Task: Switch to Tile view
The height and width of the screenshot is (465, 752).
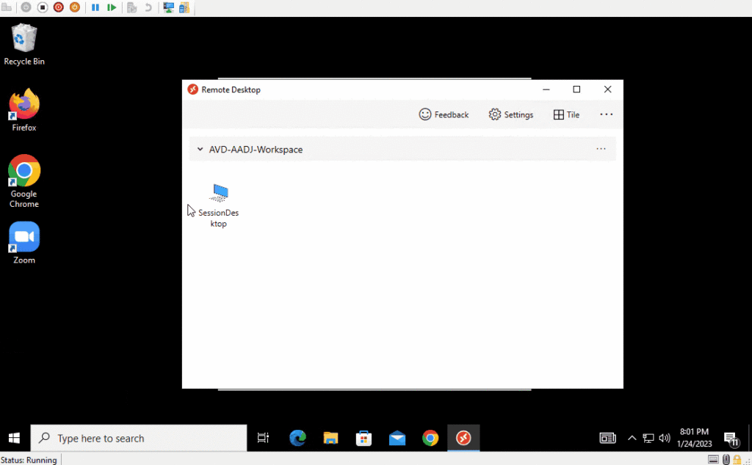Action: (566, 114)
